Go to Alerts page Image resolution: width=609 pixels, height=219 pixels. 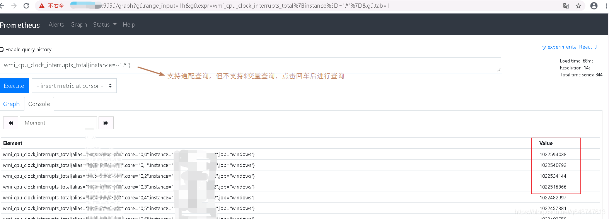[x=56, y=25]
